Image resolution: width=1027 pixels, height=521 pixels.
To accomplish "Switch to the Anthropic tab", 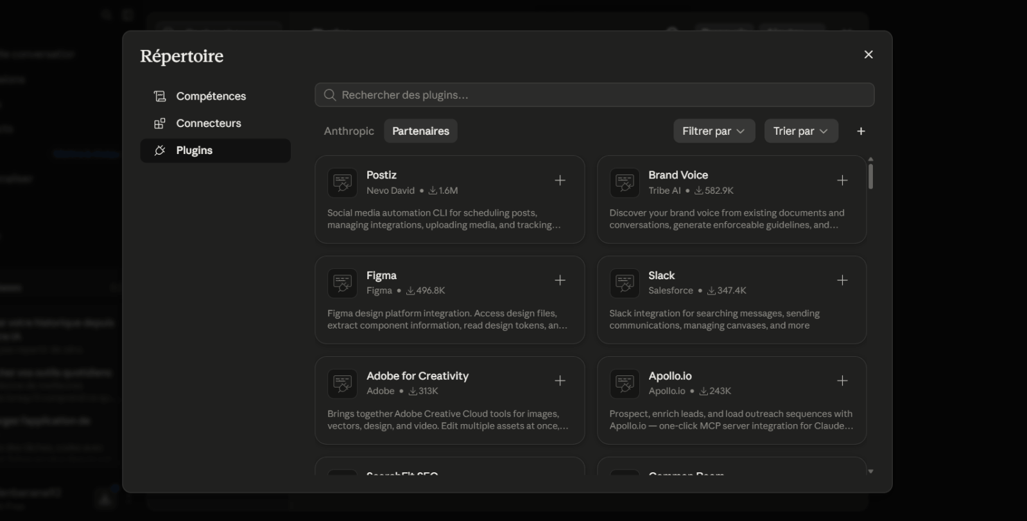I will [349, 131].
